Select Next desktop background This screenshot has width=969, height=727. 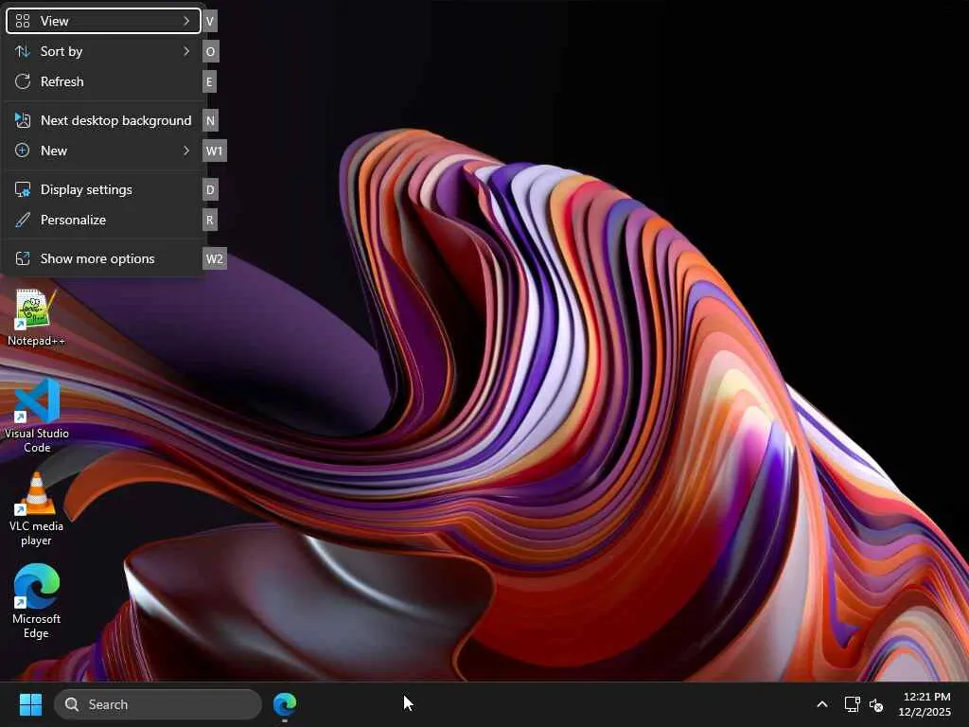point(103,120)
